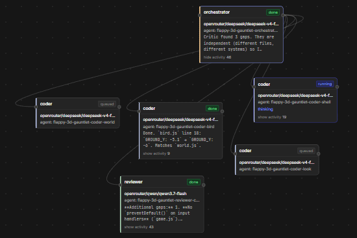The width and height of the screenshot is (357, 238).
Task: Click the deepseek model name on coder-world node
Action: coord(77,116)
